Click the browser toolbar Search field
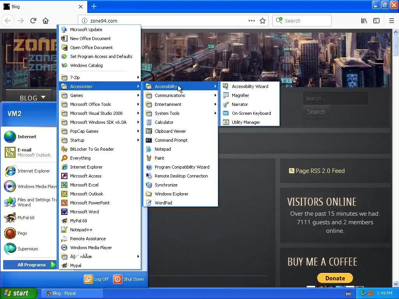 (302, 21)
